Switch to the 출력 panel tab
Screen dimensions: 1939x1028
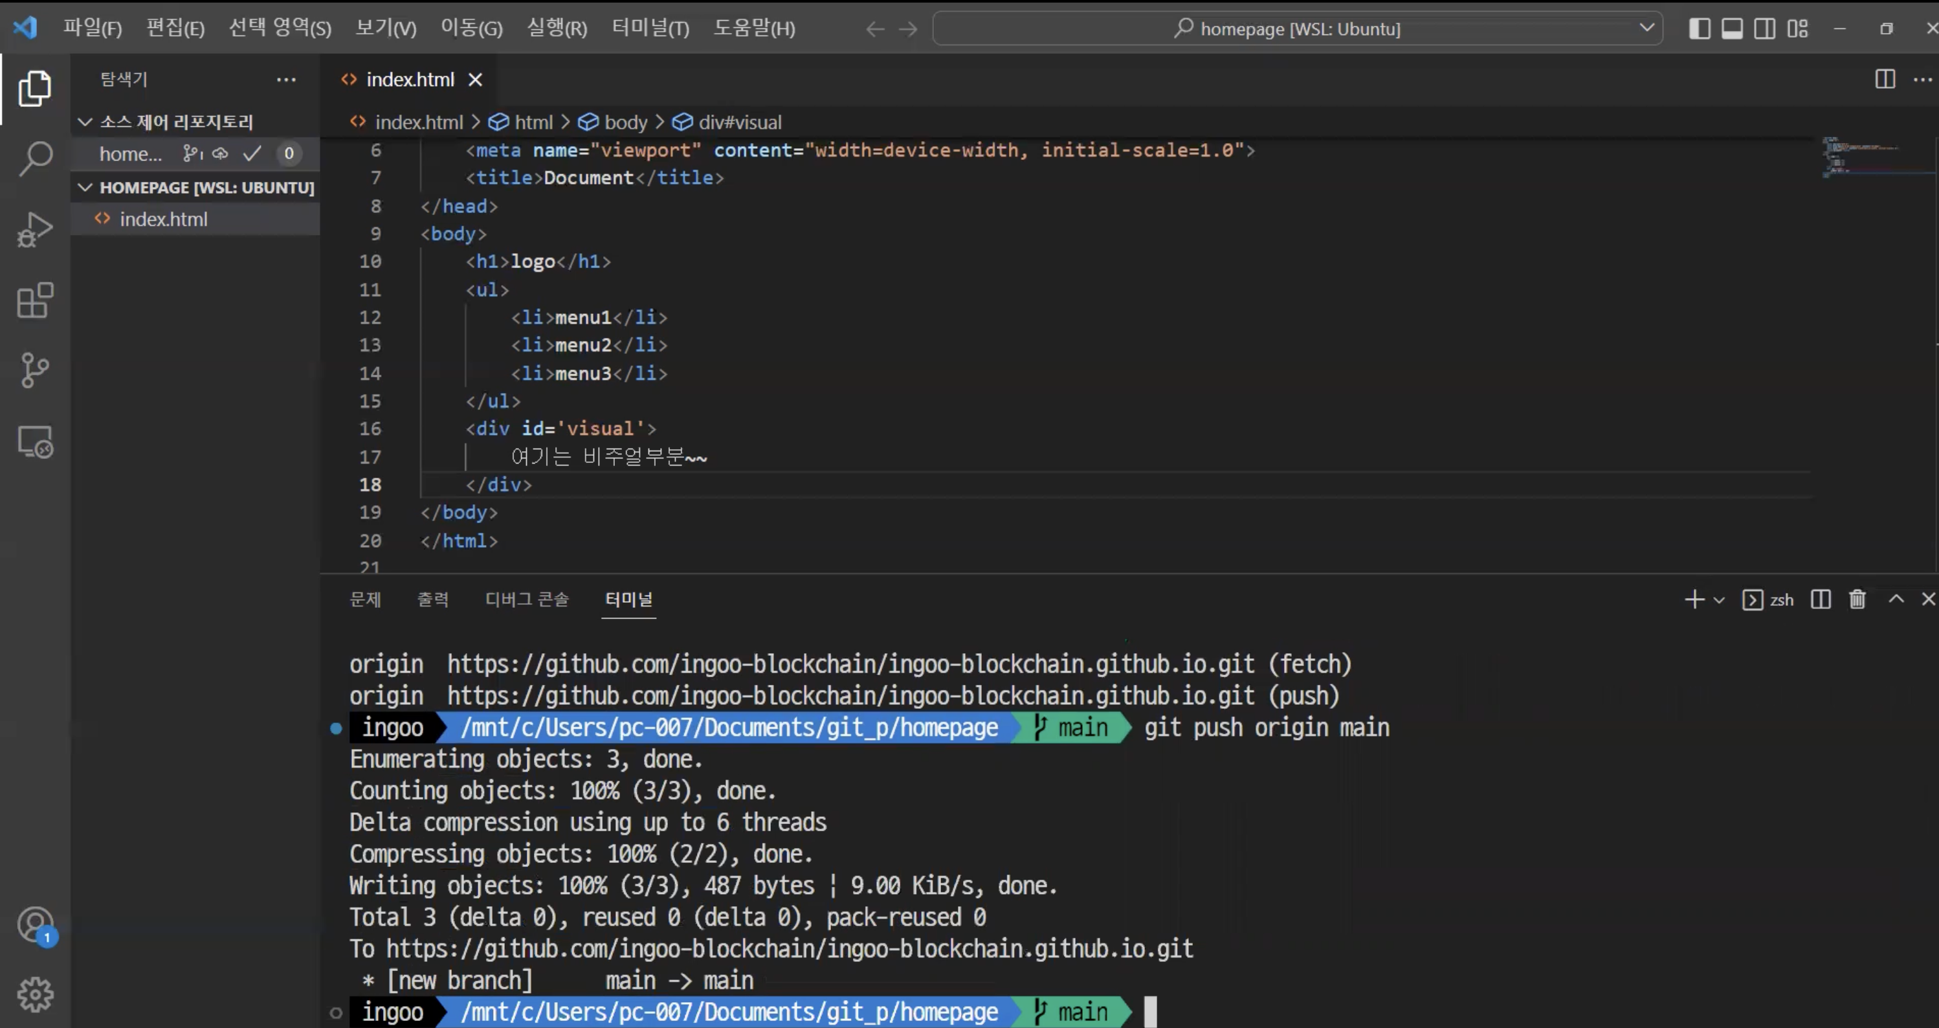click(x=433, y=599)
